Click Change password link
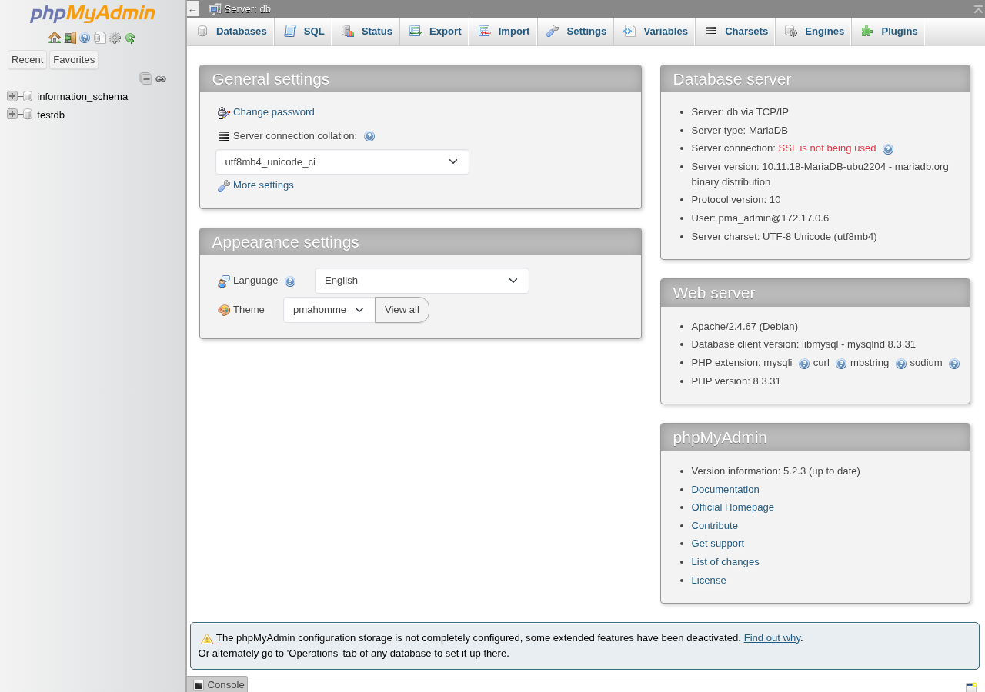The height and width of the screenshot is (692, 985). tap(274, 112)
